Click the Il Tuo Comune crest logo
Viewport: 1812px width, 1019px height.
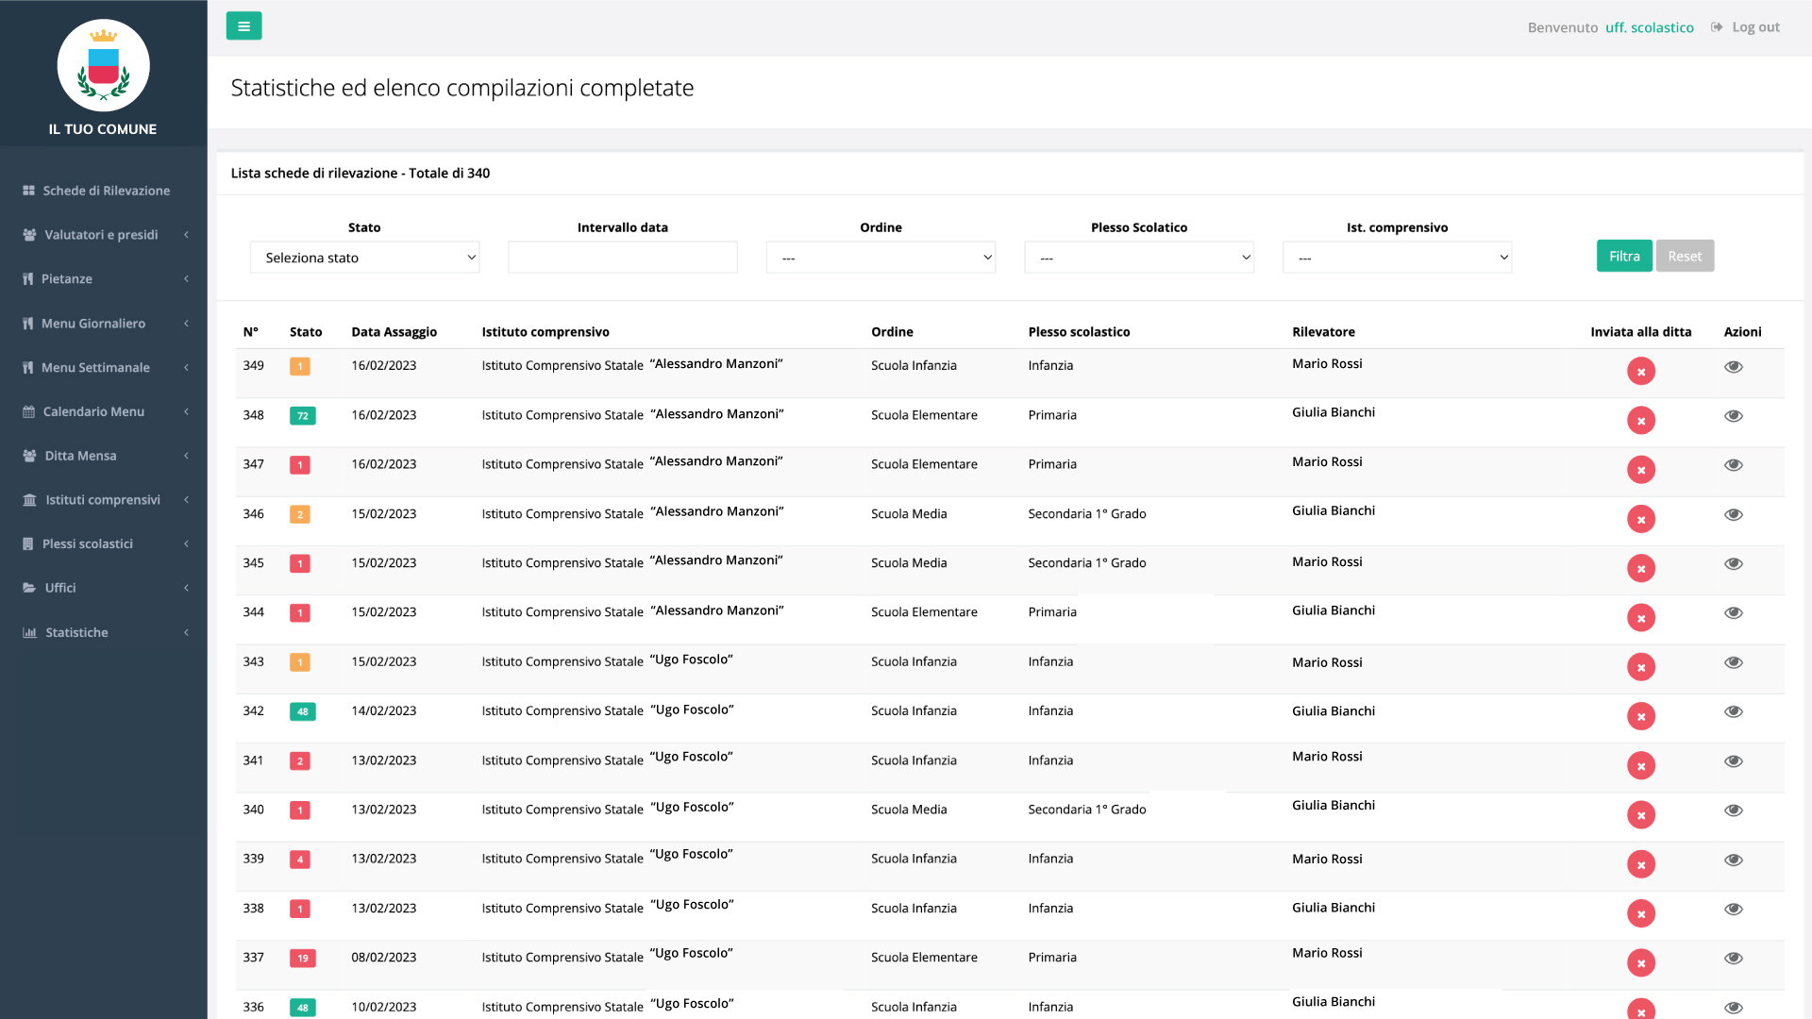tap(104, 65)
